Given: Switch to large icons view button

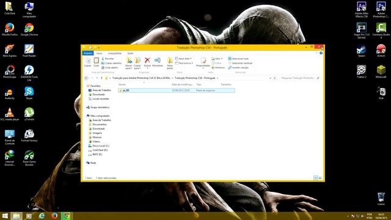Looking at the screenshot, I should click(320, 178).
